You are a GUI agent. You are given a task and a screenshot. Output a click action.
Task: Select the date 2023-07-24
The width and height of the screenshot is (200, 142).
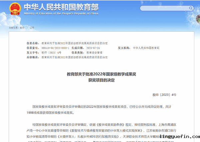(x=93, y=48)
